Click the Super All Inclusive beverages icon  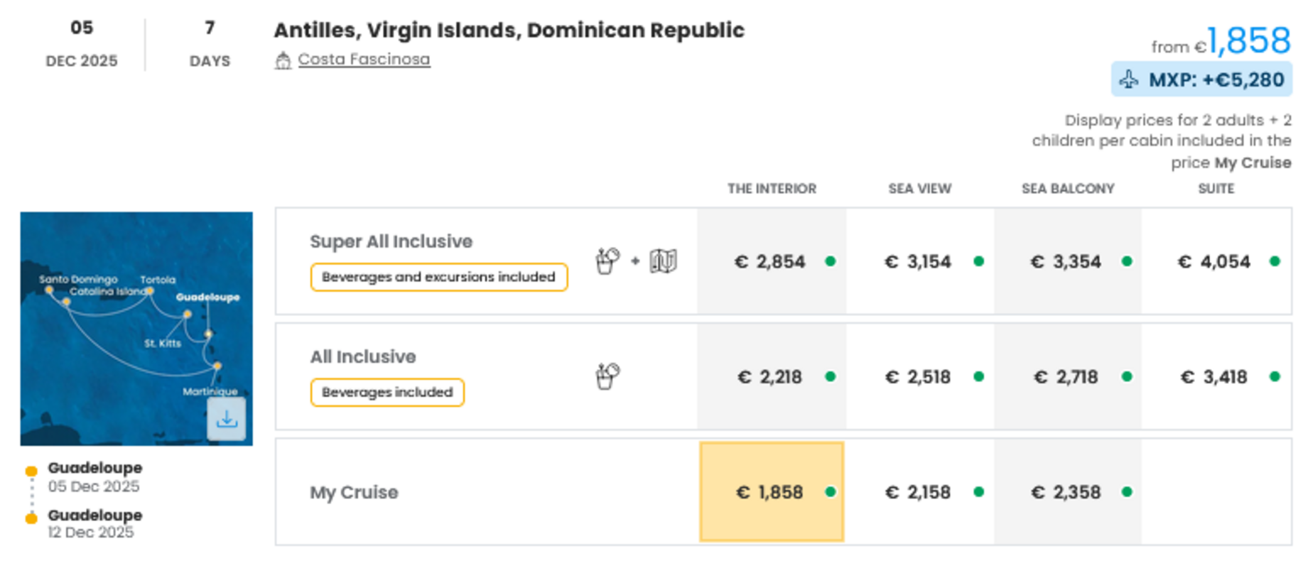point(607,261)
